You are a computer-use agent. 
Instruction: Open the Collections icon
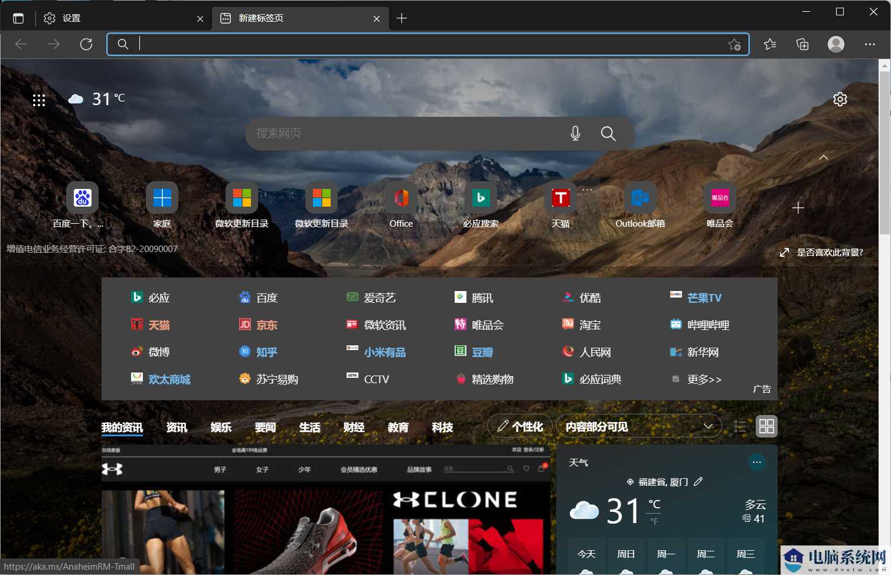pyautogui.click(x=802, y=44)
